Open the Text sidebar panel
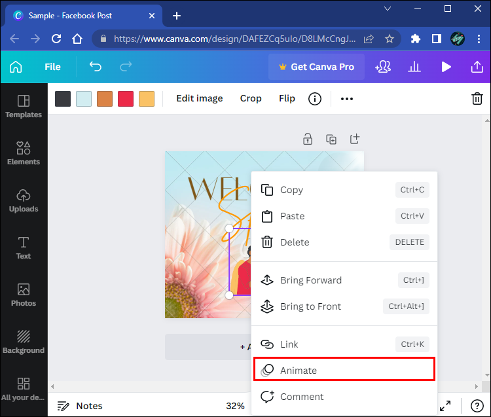Viewport: 491px width, 417px height. 24,247
